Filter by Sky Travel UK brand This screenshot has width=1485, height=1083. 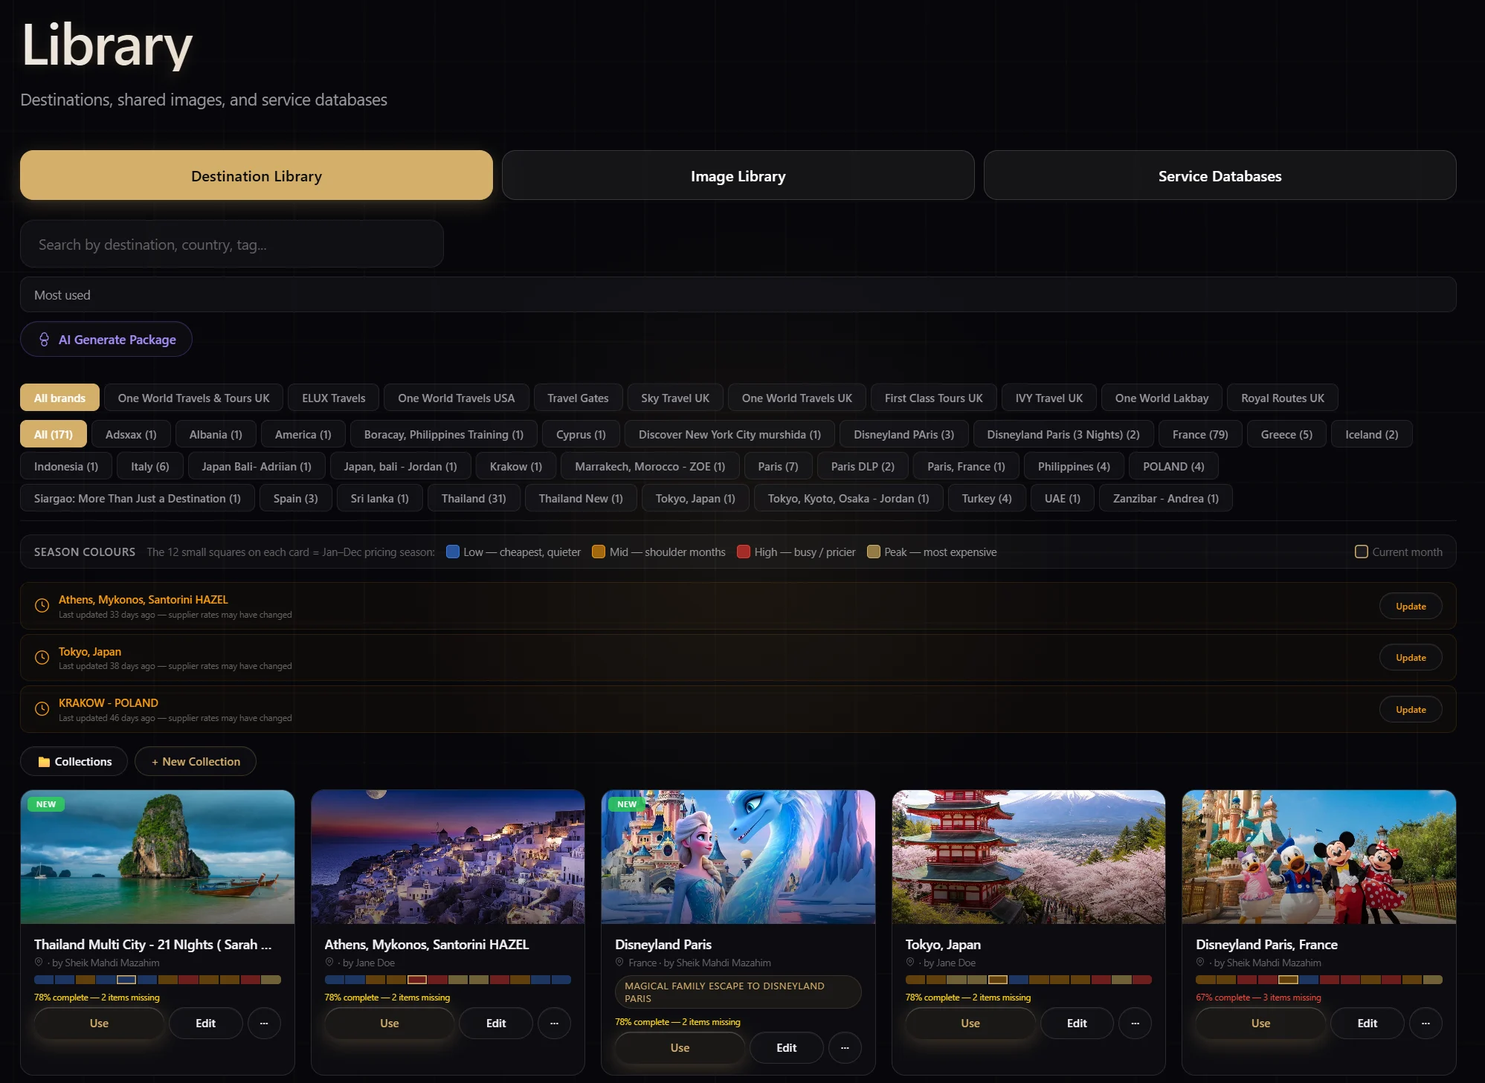pos(675,398)
